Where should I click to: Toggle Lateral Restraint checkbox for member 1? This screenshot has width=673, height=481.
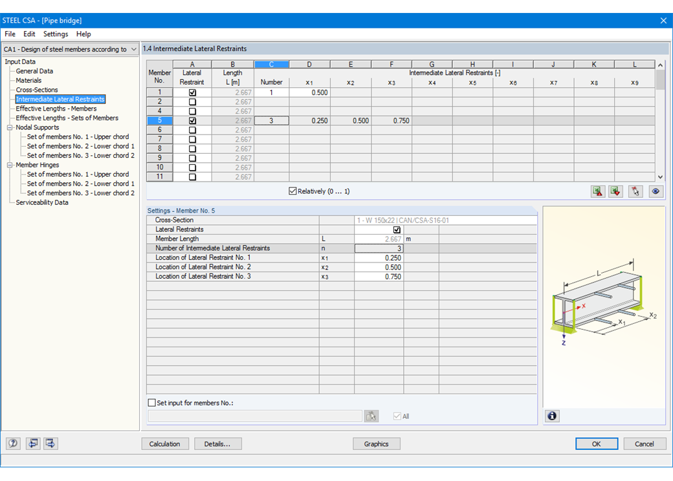point(192,92)
